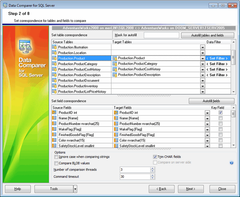
Task: Open target dropdown for Production.ProductDocument row
Action: coord(203,80)
